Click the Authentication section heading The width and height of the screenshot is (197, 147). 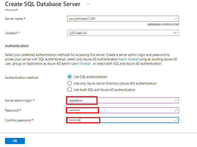coord(17,46)
